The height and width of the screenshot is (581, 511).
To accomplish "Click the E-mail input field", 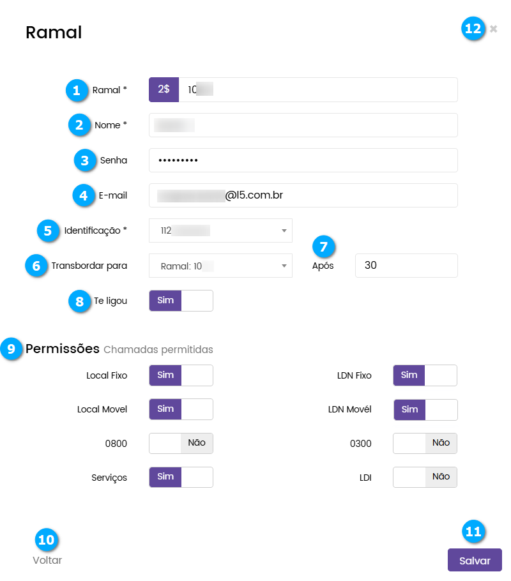I will tap(303, 195).
